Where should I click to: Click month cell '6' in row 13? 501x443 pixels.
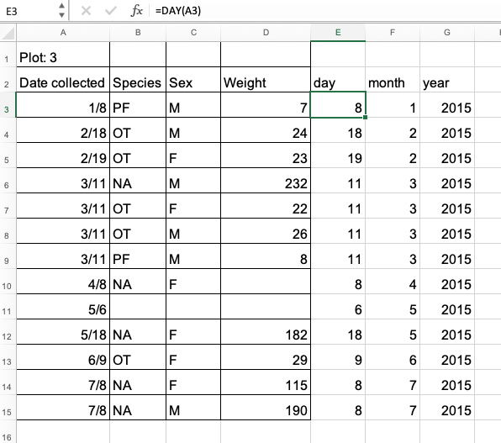pos(393,357)
